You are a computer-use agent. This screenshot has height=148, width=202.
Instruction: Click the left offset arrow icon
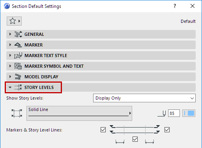[120, 142]
